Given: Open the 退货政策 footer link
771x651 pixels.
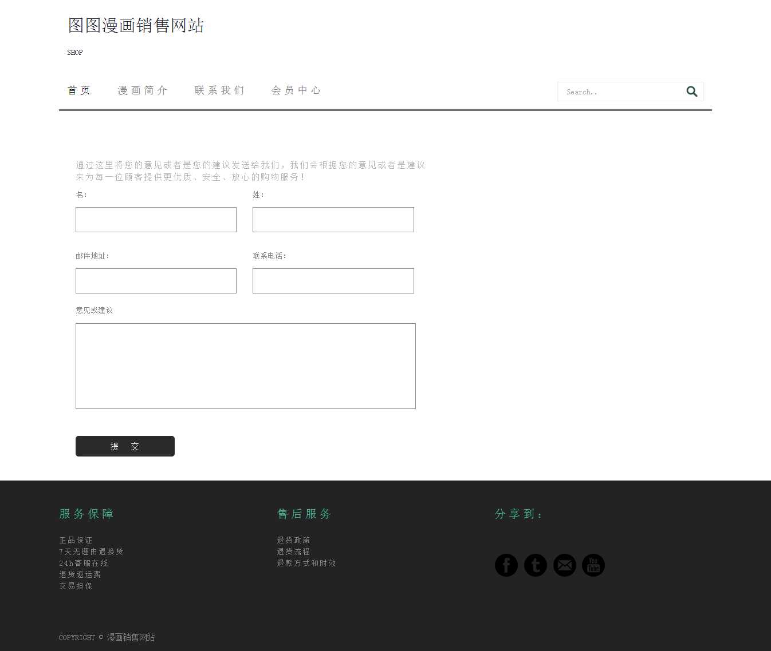Looking at the screenshot, I should (293, 540).
